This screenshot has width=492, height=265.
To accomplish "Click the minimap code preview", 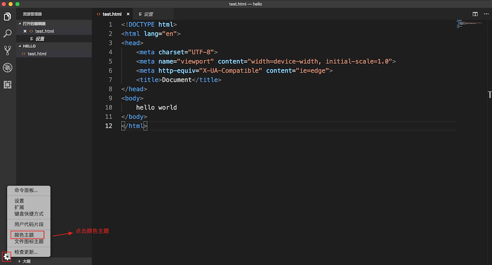I will [466, 24].
